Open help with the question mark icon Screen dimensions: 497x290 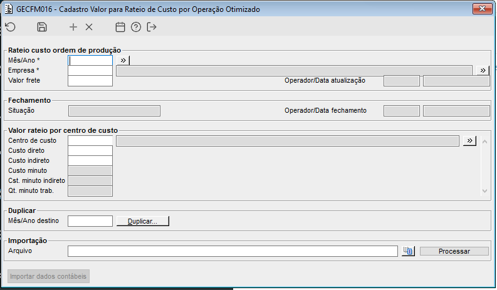tap(136, 27)
